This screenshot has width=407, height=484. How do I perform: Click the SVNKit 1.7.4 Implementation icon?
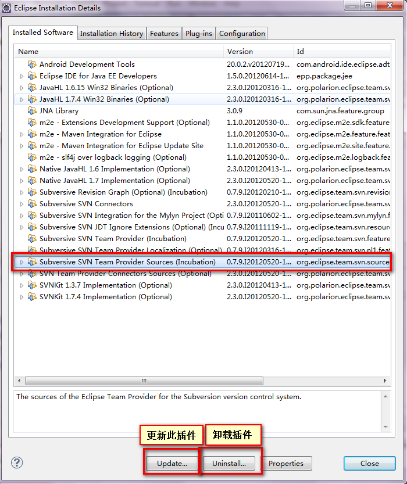pyautogui.click(x=32, y=297)
